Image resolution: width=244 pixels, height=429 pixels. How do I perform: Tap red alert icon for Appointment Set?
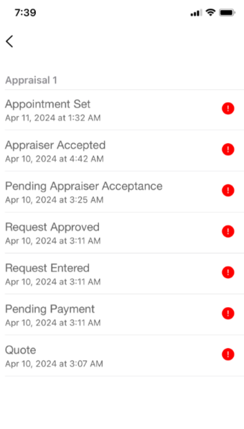pyautogui.click(x=228, y=108)
